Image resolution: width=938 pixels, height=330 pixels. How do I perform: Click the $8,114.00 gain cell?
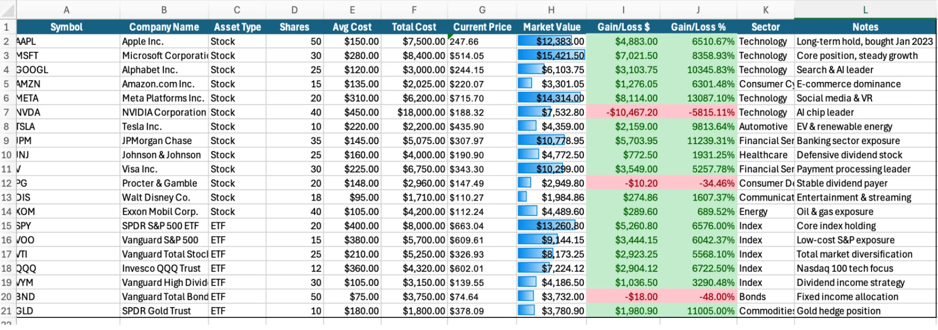coord(623,98)
